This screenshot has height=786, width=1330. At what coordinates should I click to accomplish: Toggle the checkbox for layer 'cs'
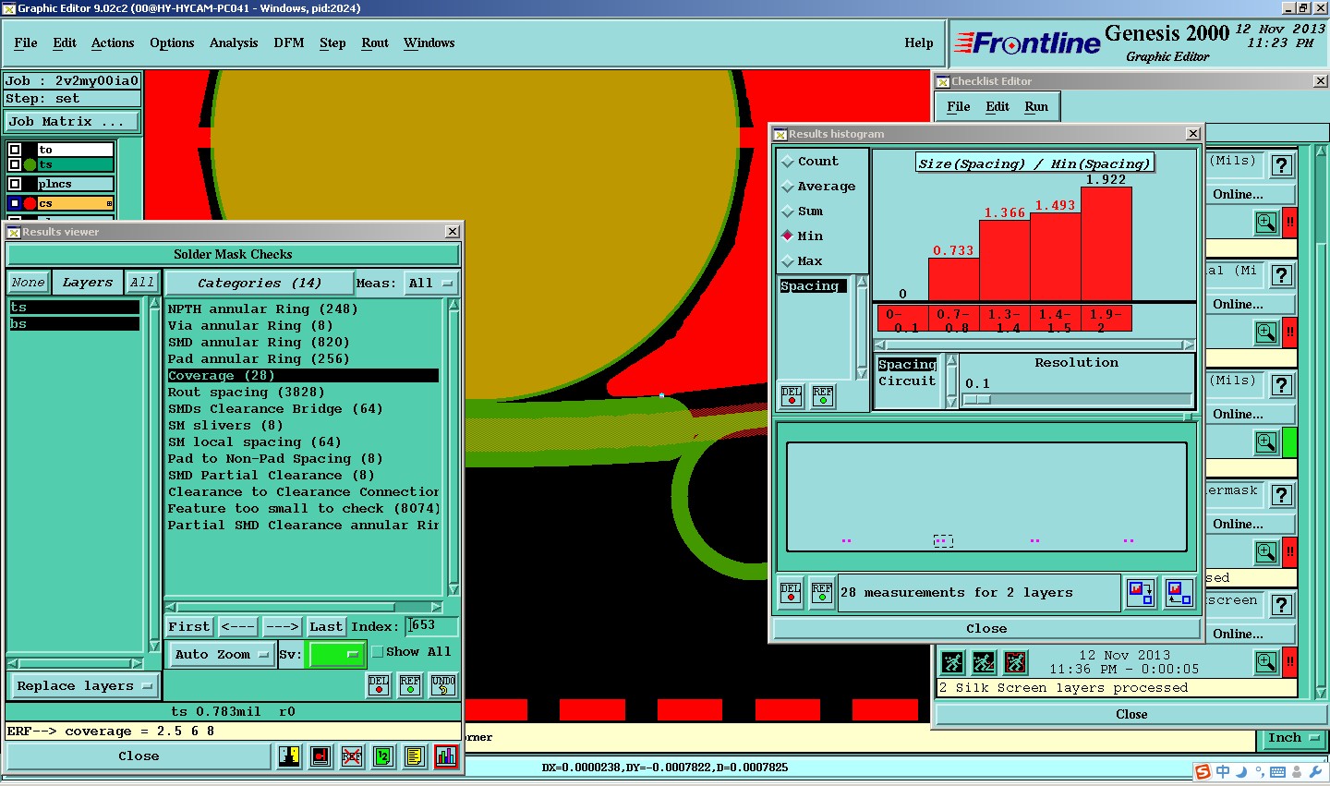15,203
